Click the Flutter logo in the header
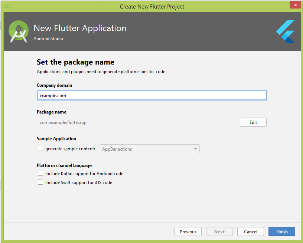303x243 pixels. (285, 32)
